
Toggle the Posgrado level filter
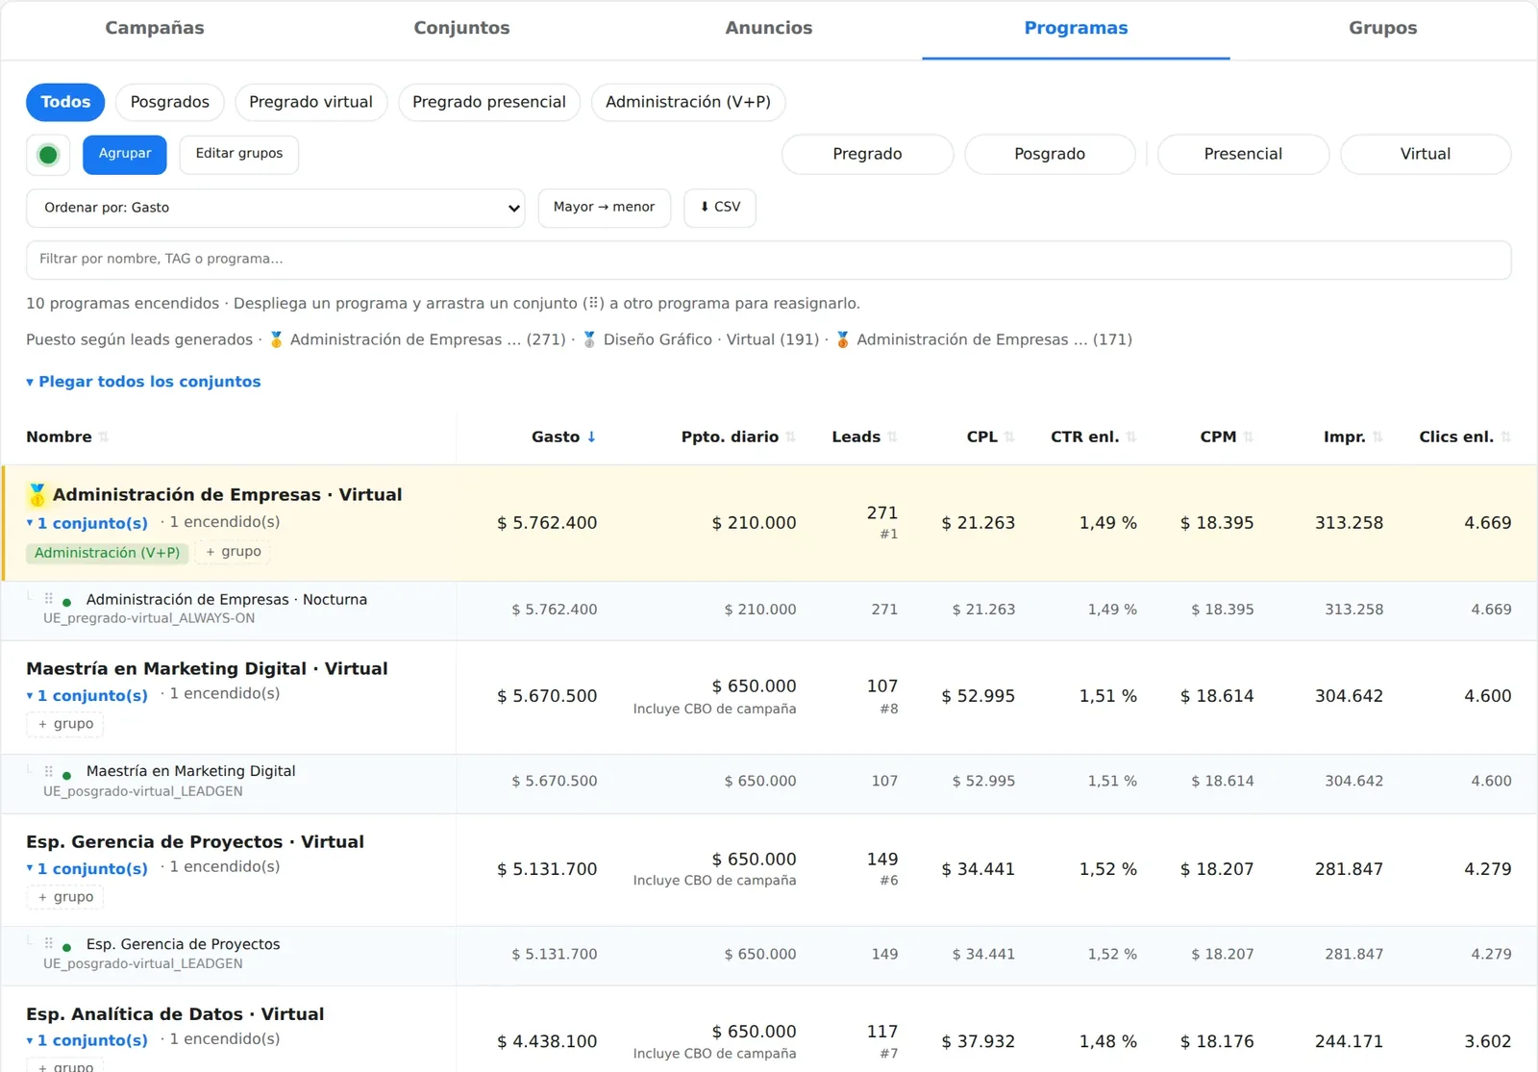click(1050, 154)
